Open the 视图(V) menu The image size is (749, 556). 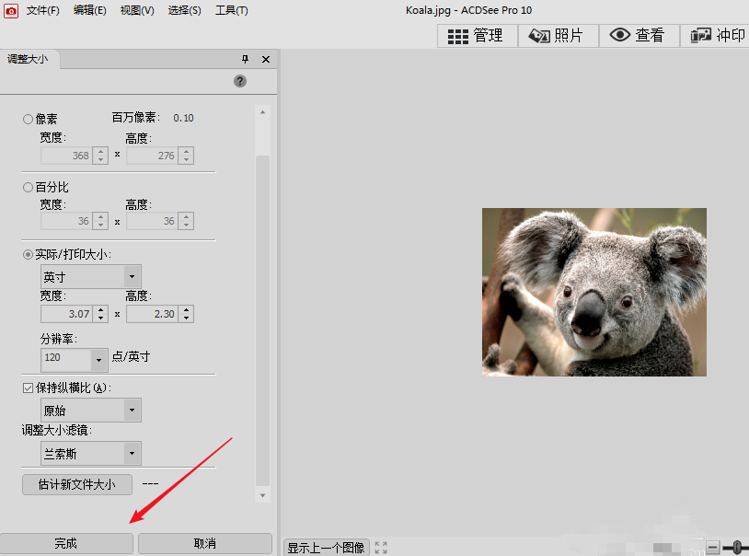pos(137,10)
